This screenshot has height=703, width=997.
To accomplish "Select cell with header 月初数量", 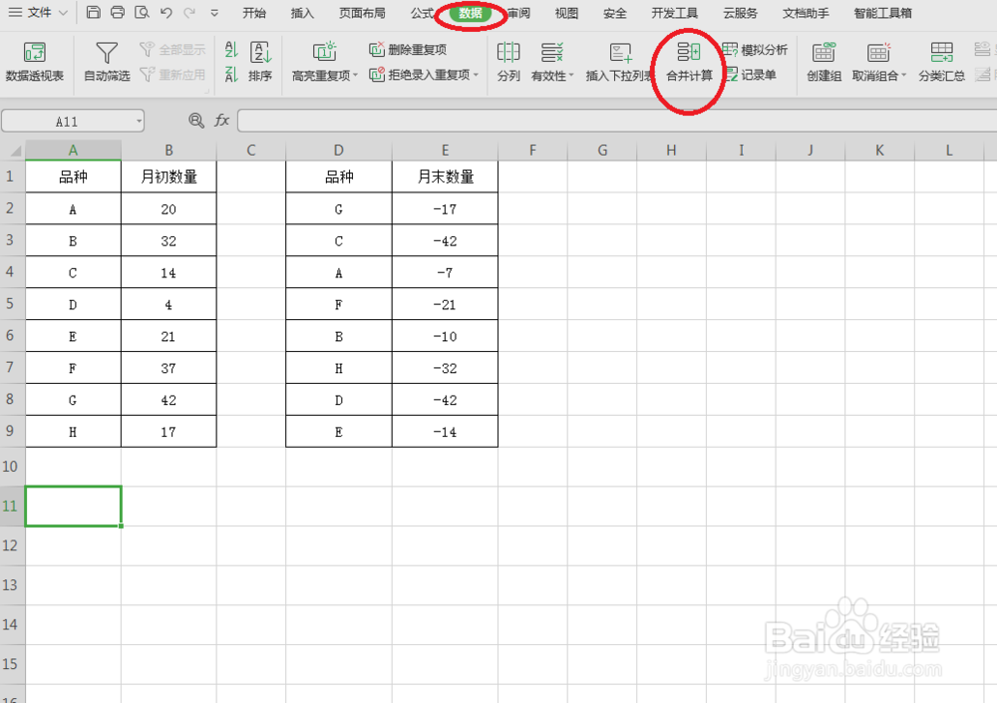I will (168, 176).
